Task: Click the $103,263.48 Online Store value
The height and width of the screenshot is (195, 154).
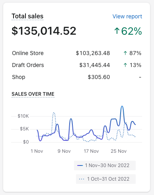Action: pos(93,53)
